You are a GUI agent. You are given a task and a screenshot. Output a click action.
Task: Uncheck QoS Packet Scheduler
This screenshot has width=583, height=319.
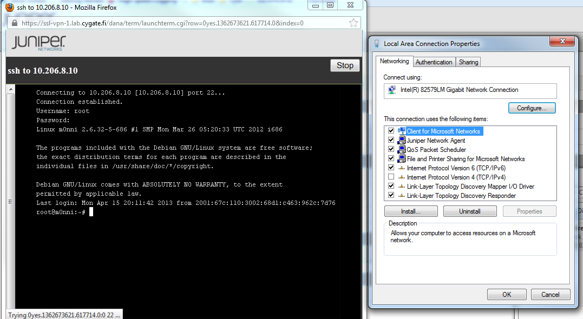(391, 149)
